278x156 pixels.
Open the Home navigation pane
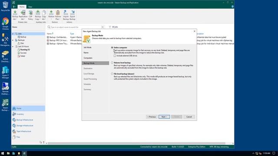[x=28, y=108]
